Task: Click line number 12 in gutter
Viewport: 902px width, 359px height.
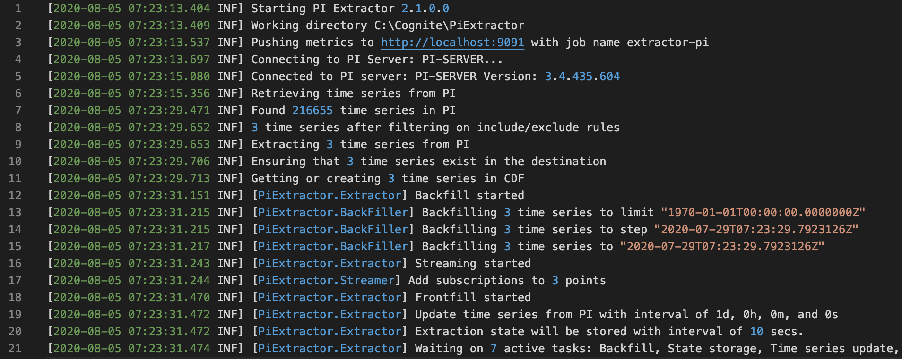Action: pos(15,196)
